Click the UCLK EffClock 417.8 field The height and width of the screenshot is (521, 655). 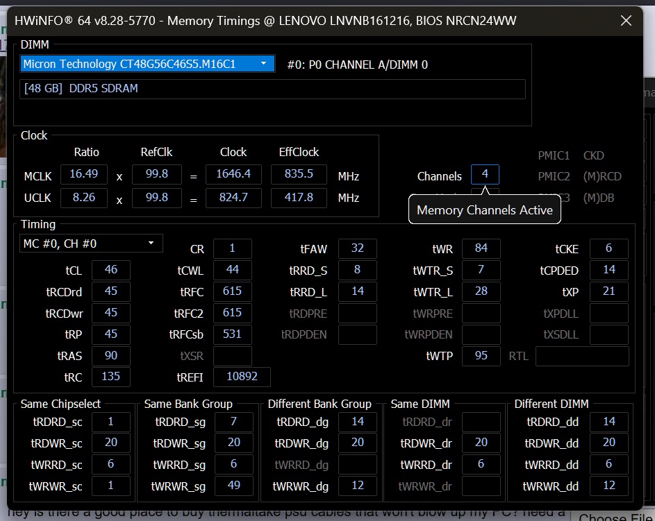[x=299, y=197]
